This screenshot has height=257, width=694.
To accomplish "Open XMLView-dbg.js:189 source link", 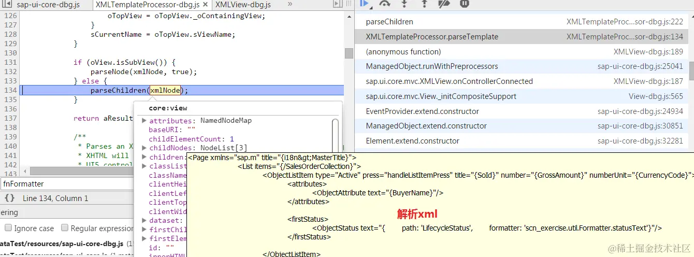I will point(648,52).
